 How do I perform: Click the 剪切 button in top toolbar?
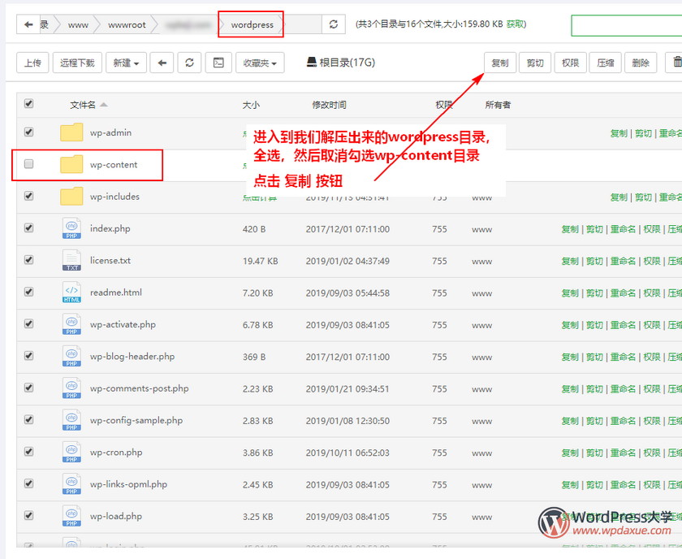[x=535, y=63]
